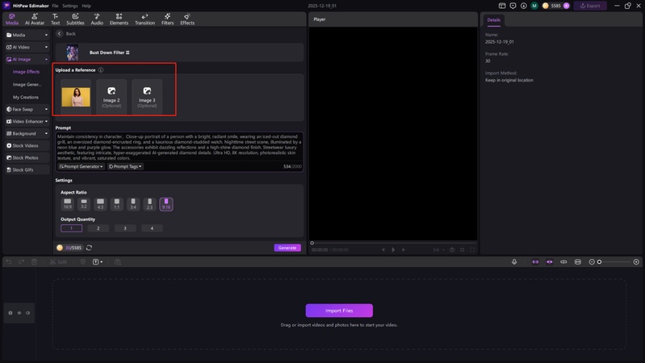
Task: Open the AI Avatar tab
Action: [x=34, y=19]
